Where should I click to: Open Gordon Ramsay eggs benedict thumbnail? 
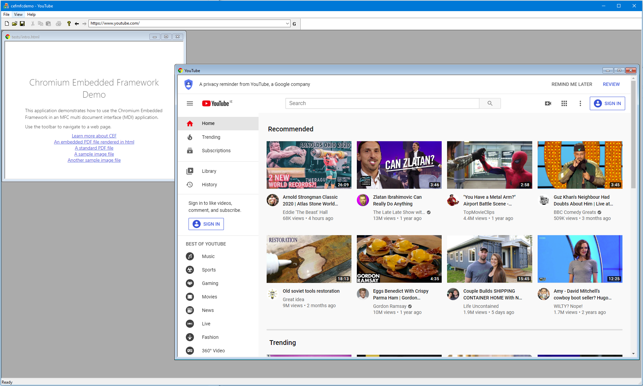[399, 259]
